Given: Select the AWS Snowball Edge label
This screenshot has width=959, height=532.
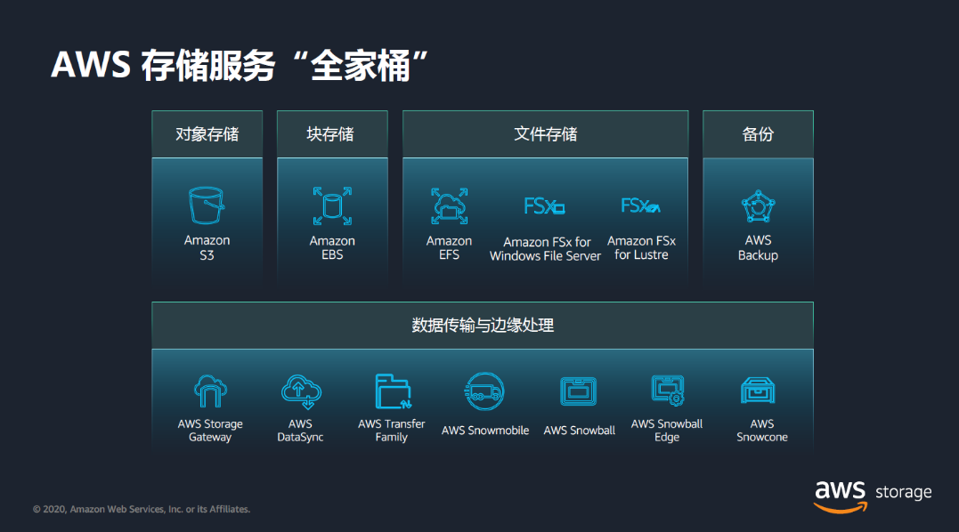Looking at the screenshot, I should point(667,430).
